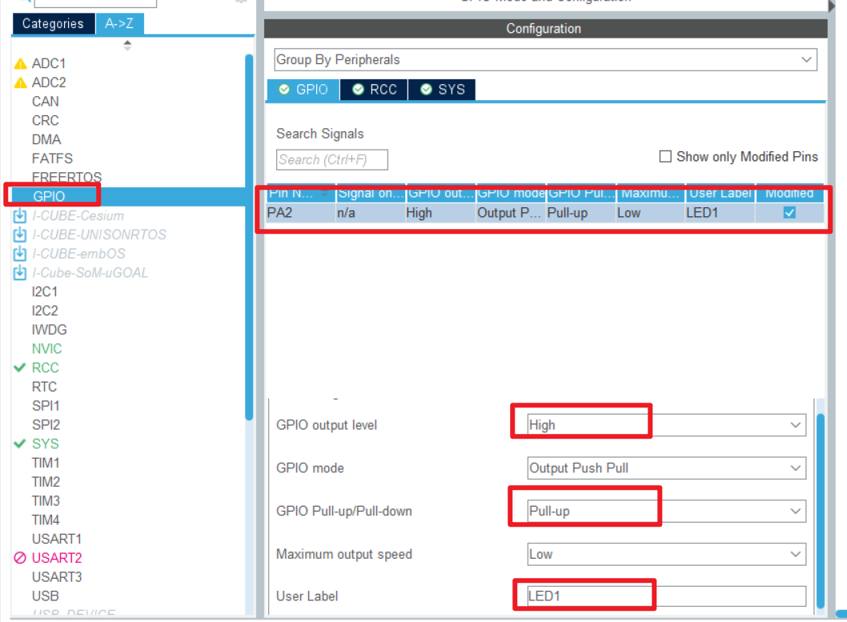The height and width of the screenshot is (622, 847).
Task: Sort by the Pin Name column header
Action: 300,193
